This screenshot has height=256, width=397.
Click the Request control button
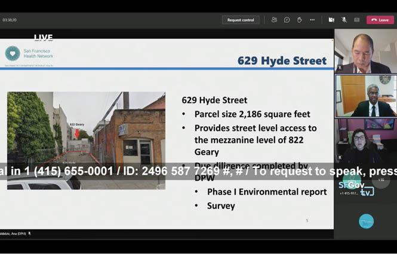[x=240, y=20]
